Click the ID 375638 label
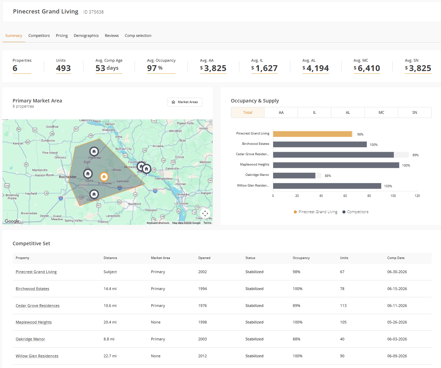Viewport: 441px width, 368px height. [x=93, y=12]
